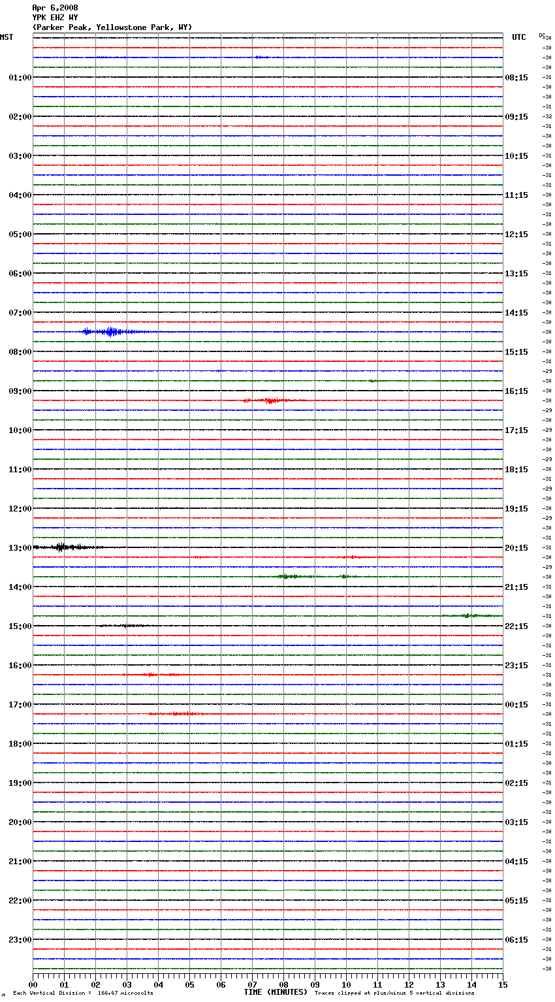Click the "22:15" UTC time label
This screenshot has width=555, height=1002.
click(x=516, y=626)
